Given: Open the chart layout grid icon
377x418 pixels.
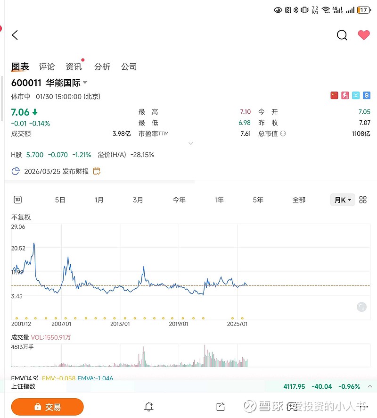Looking at the screenshot, I should [x=362, y=200].
